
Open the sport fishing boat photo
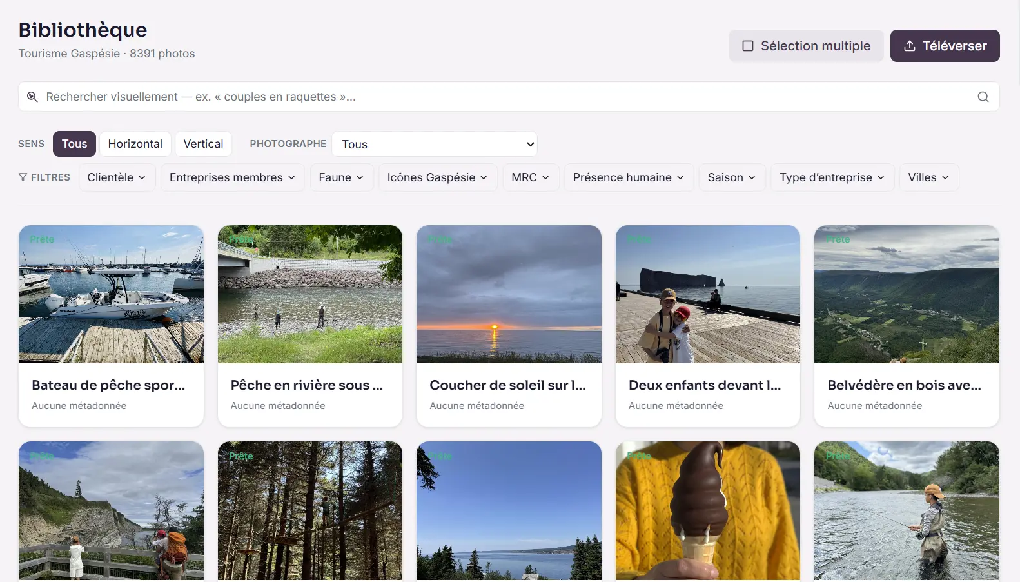tap(111, 294)
